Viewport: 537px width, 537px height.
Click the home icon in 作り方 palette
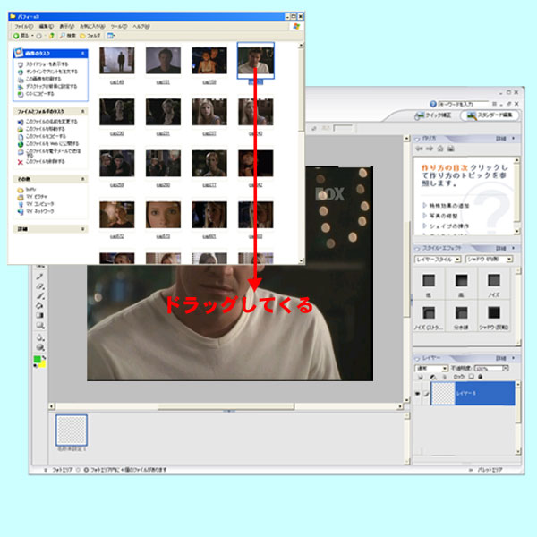click(x=440, y=149)
